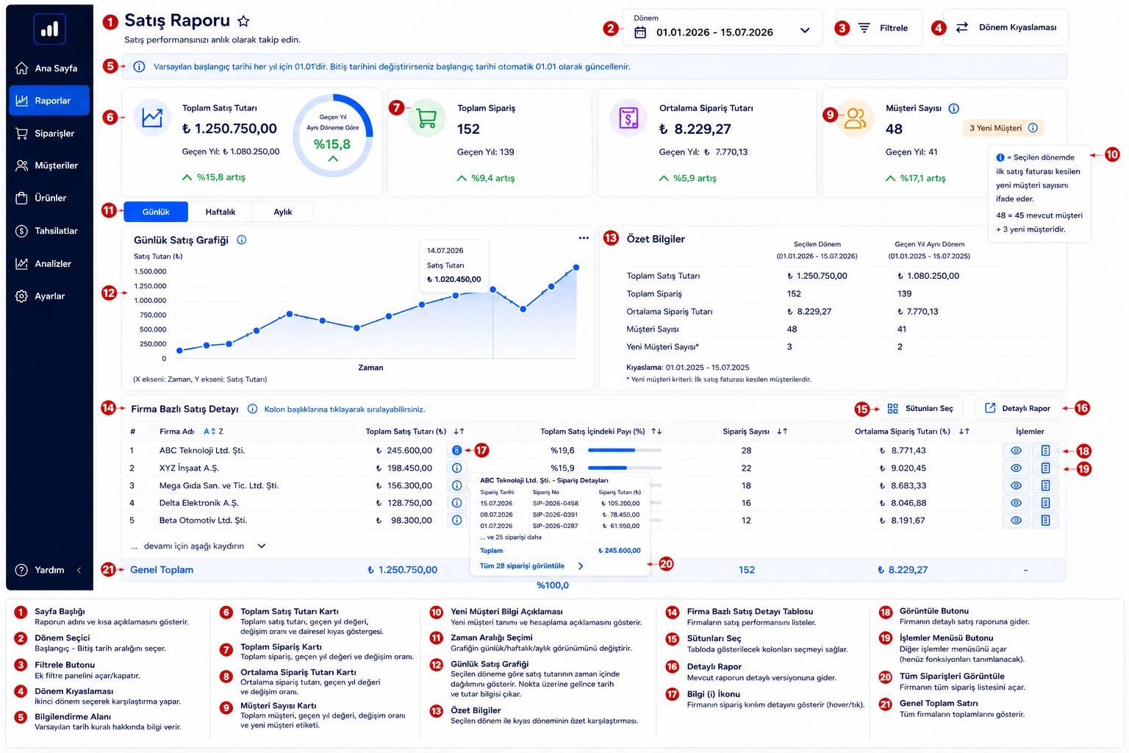Click the Dönem Kıyaslaması button
1129x753 pixels.
click(x=1006, y=28)
